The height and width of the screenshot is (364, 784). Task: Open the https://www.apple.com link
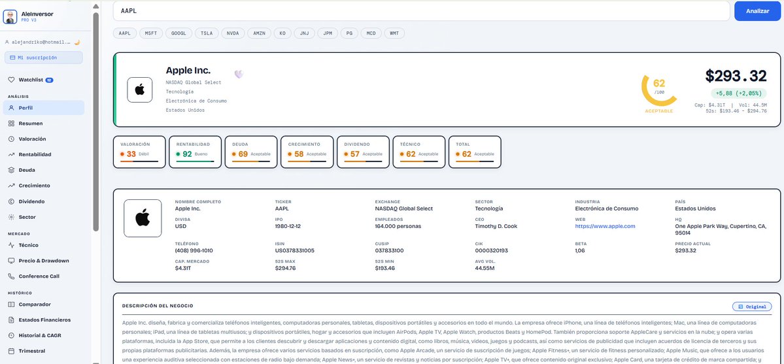(605, 226)
